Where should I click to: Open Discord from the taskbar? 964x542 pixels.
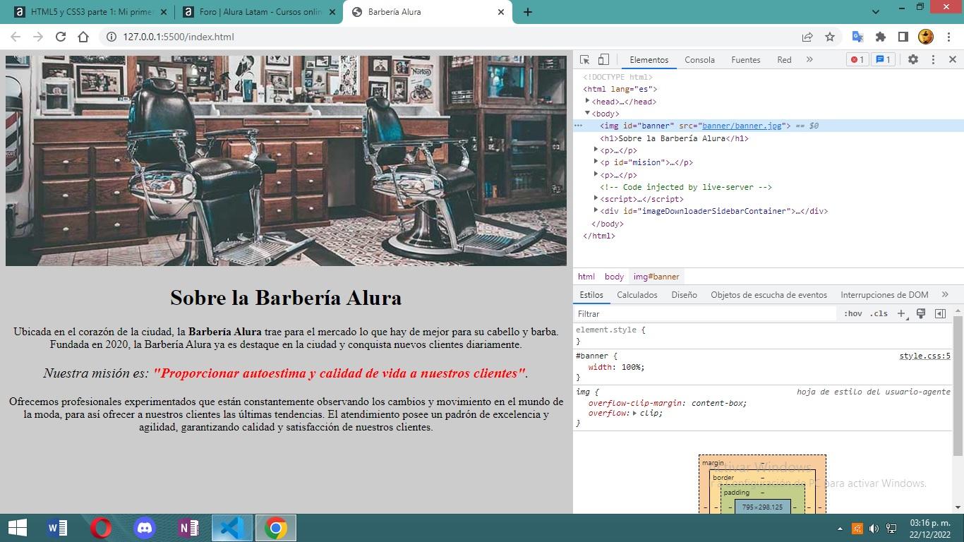click(x=145, y=528)
